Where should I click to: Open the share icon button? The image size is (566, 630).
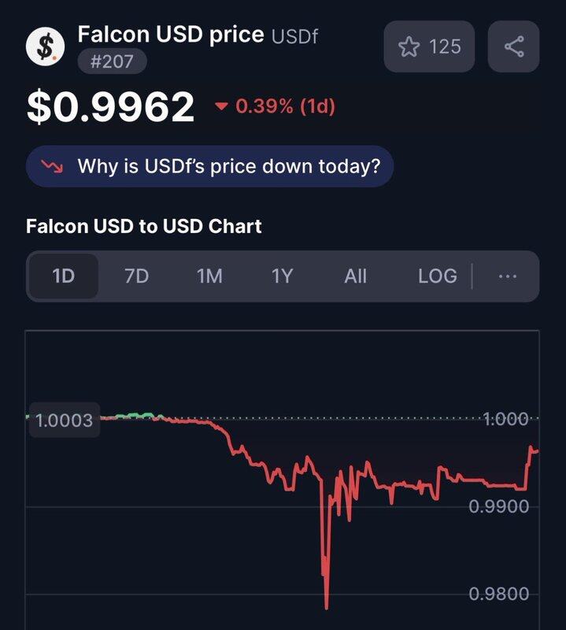(x=514, y=46)
